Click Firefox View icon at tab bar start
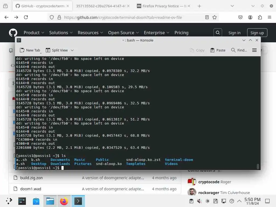Viewport: 276px width, 207px height. pos(5,6)
